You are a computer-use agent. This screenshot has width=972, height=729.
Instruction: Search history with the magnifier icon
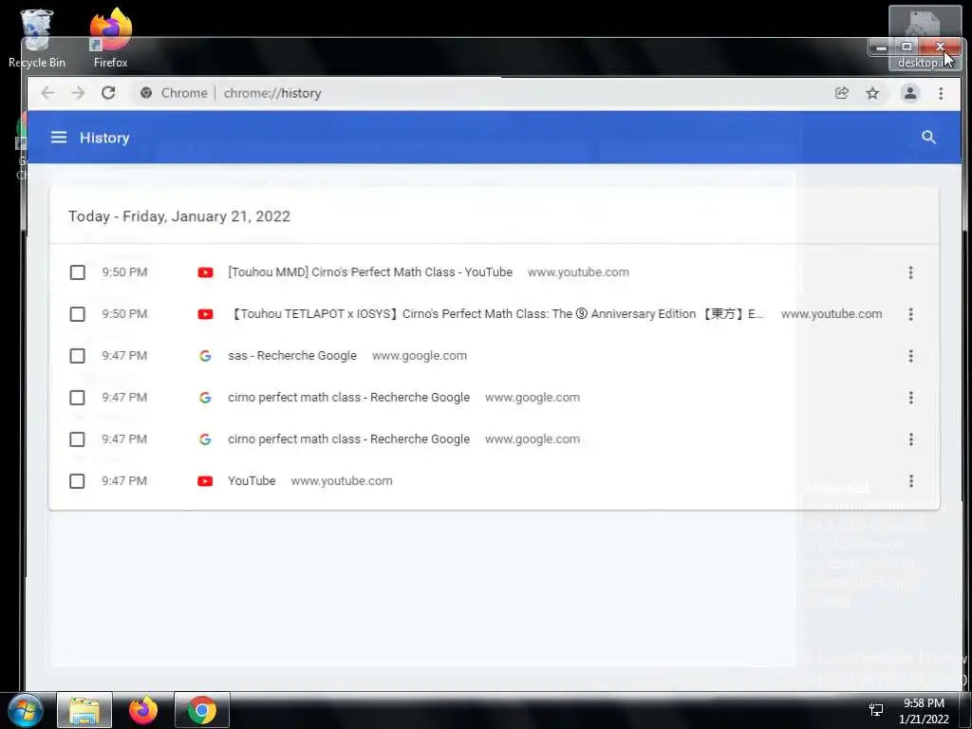pyautogui.click(x=928, y=137)
